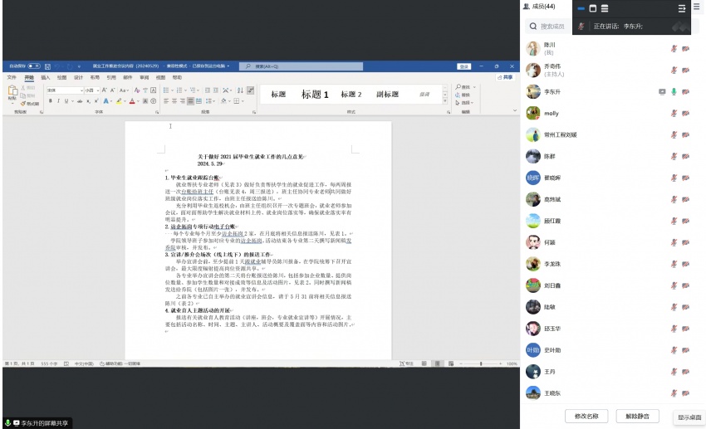Viewport: 706px width, 429px height.
Task: Toggle 陈川's muted microphone icon
Action: pos(674,47)
